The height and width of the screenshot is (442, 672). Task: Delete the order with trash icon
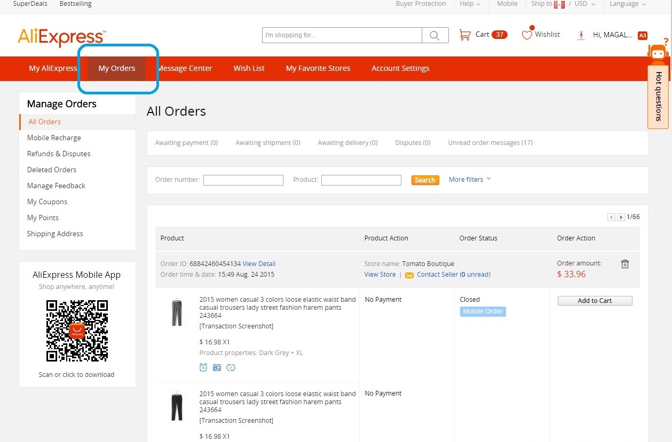click(625, 264)
